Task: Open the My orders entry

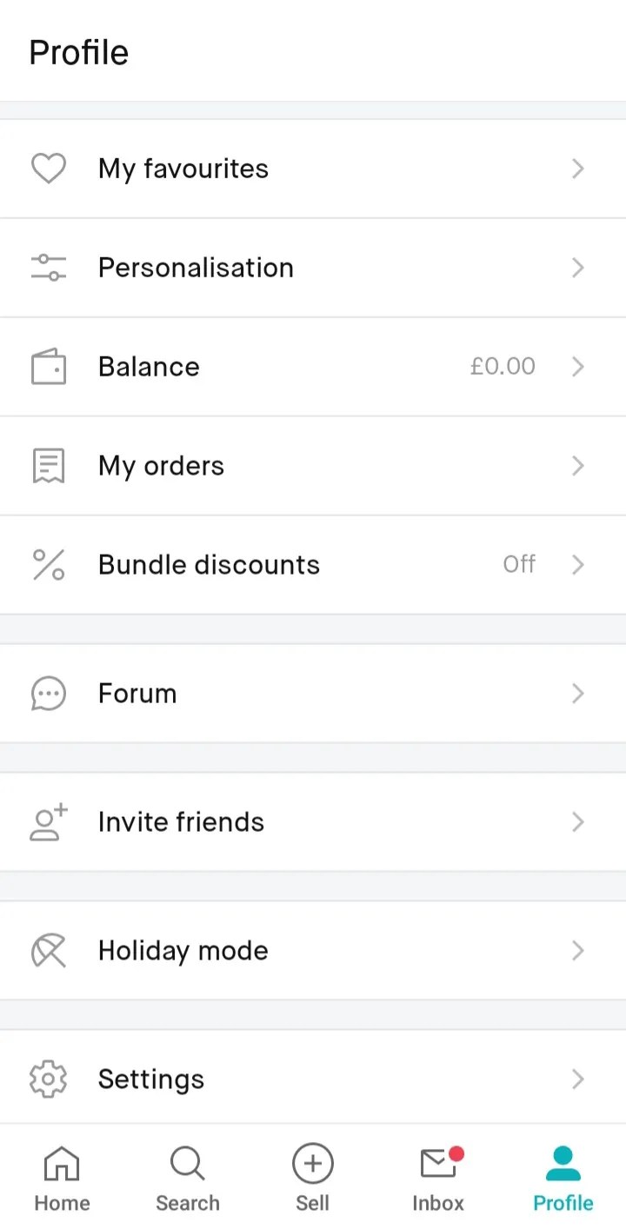Action: (x=161, y=466)
